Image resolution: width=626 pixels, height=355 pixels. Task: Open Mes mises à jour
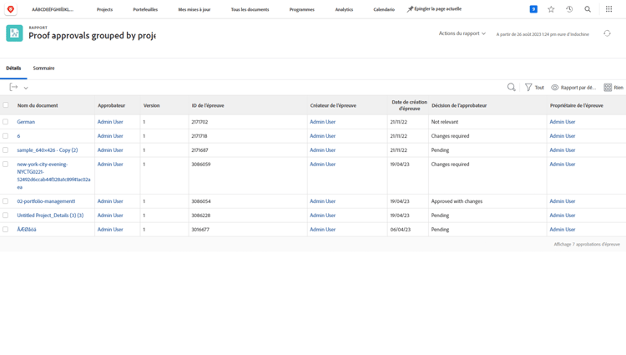point(194,9)
